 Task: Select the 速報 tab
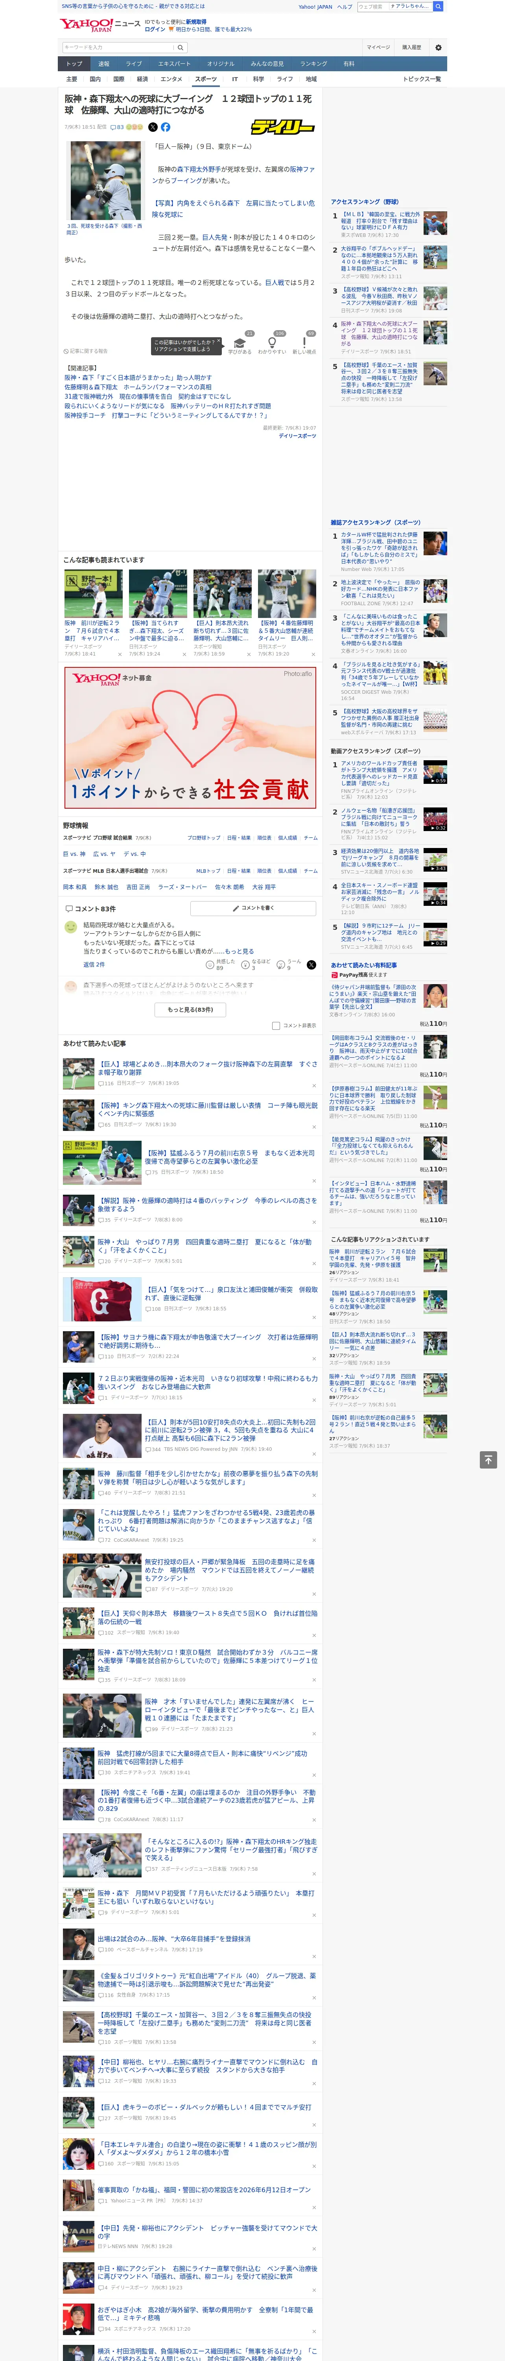tap(103, 64)
